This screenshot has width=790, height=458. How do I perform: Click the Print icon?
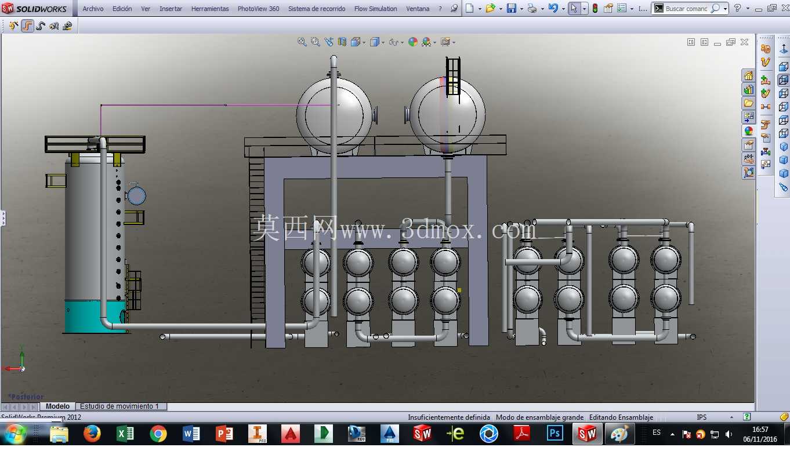[x=532, y=9]
